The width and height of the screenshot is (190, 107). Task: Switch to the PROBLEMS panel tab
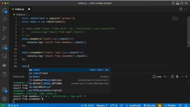click(18, 77)
